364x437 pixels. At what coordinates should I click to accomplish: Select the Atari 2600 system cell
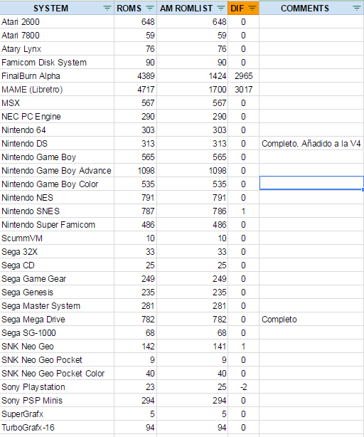coord(57,22)
